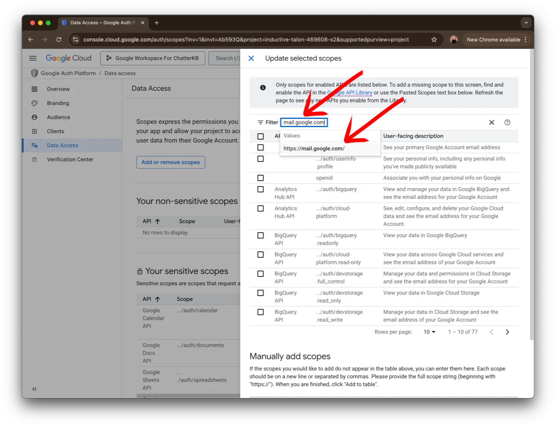Click the info icon in the notice box

pos(263,88)
